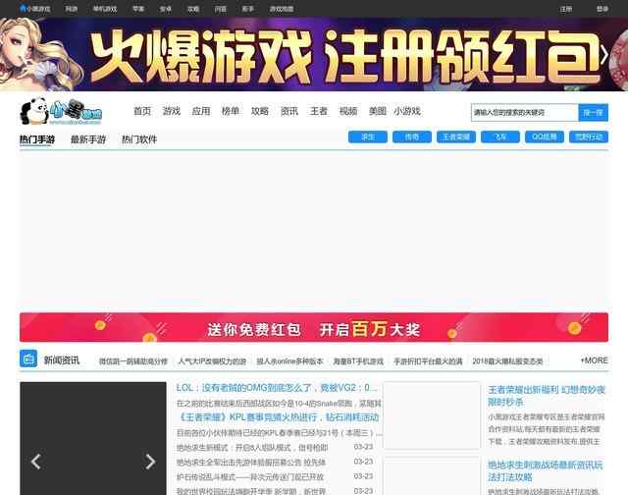Open 海量BT手机游戏 news ticker link
This screenshot has width=628, height=495.
358,361
